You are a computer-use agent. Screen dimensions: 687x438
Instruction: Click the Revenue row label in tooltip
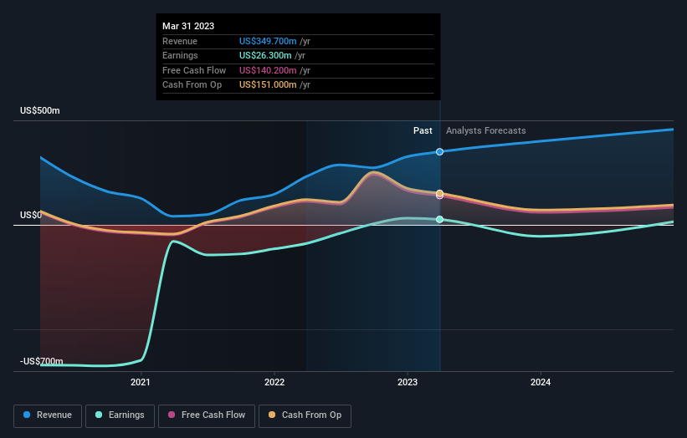pos(180,41)
